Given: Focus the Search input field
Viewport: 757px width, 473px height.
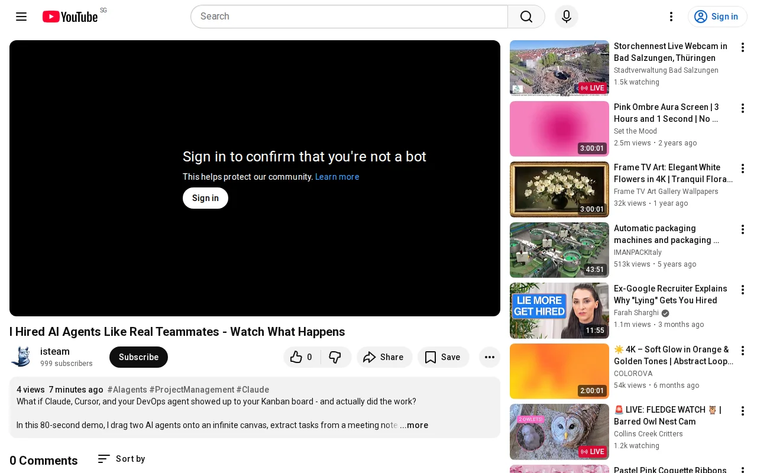Looking at the screenshot, I should [x=349, y=17].
